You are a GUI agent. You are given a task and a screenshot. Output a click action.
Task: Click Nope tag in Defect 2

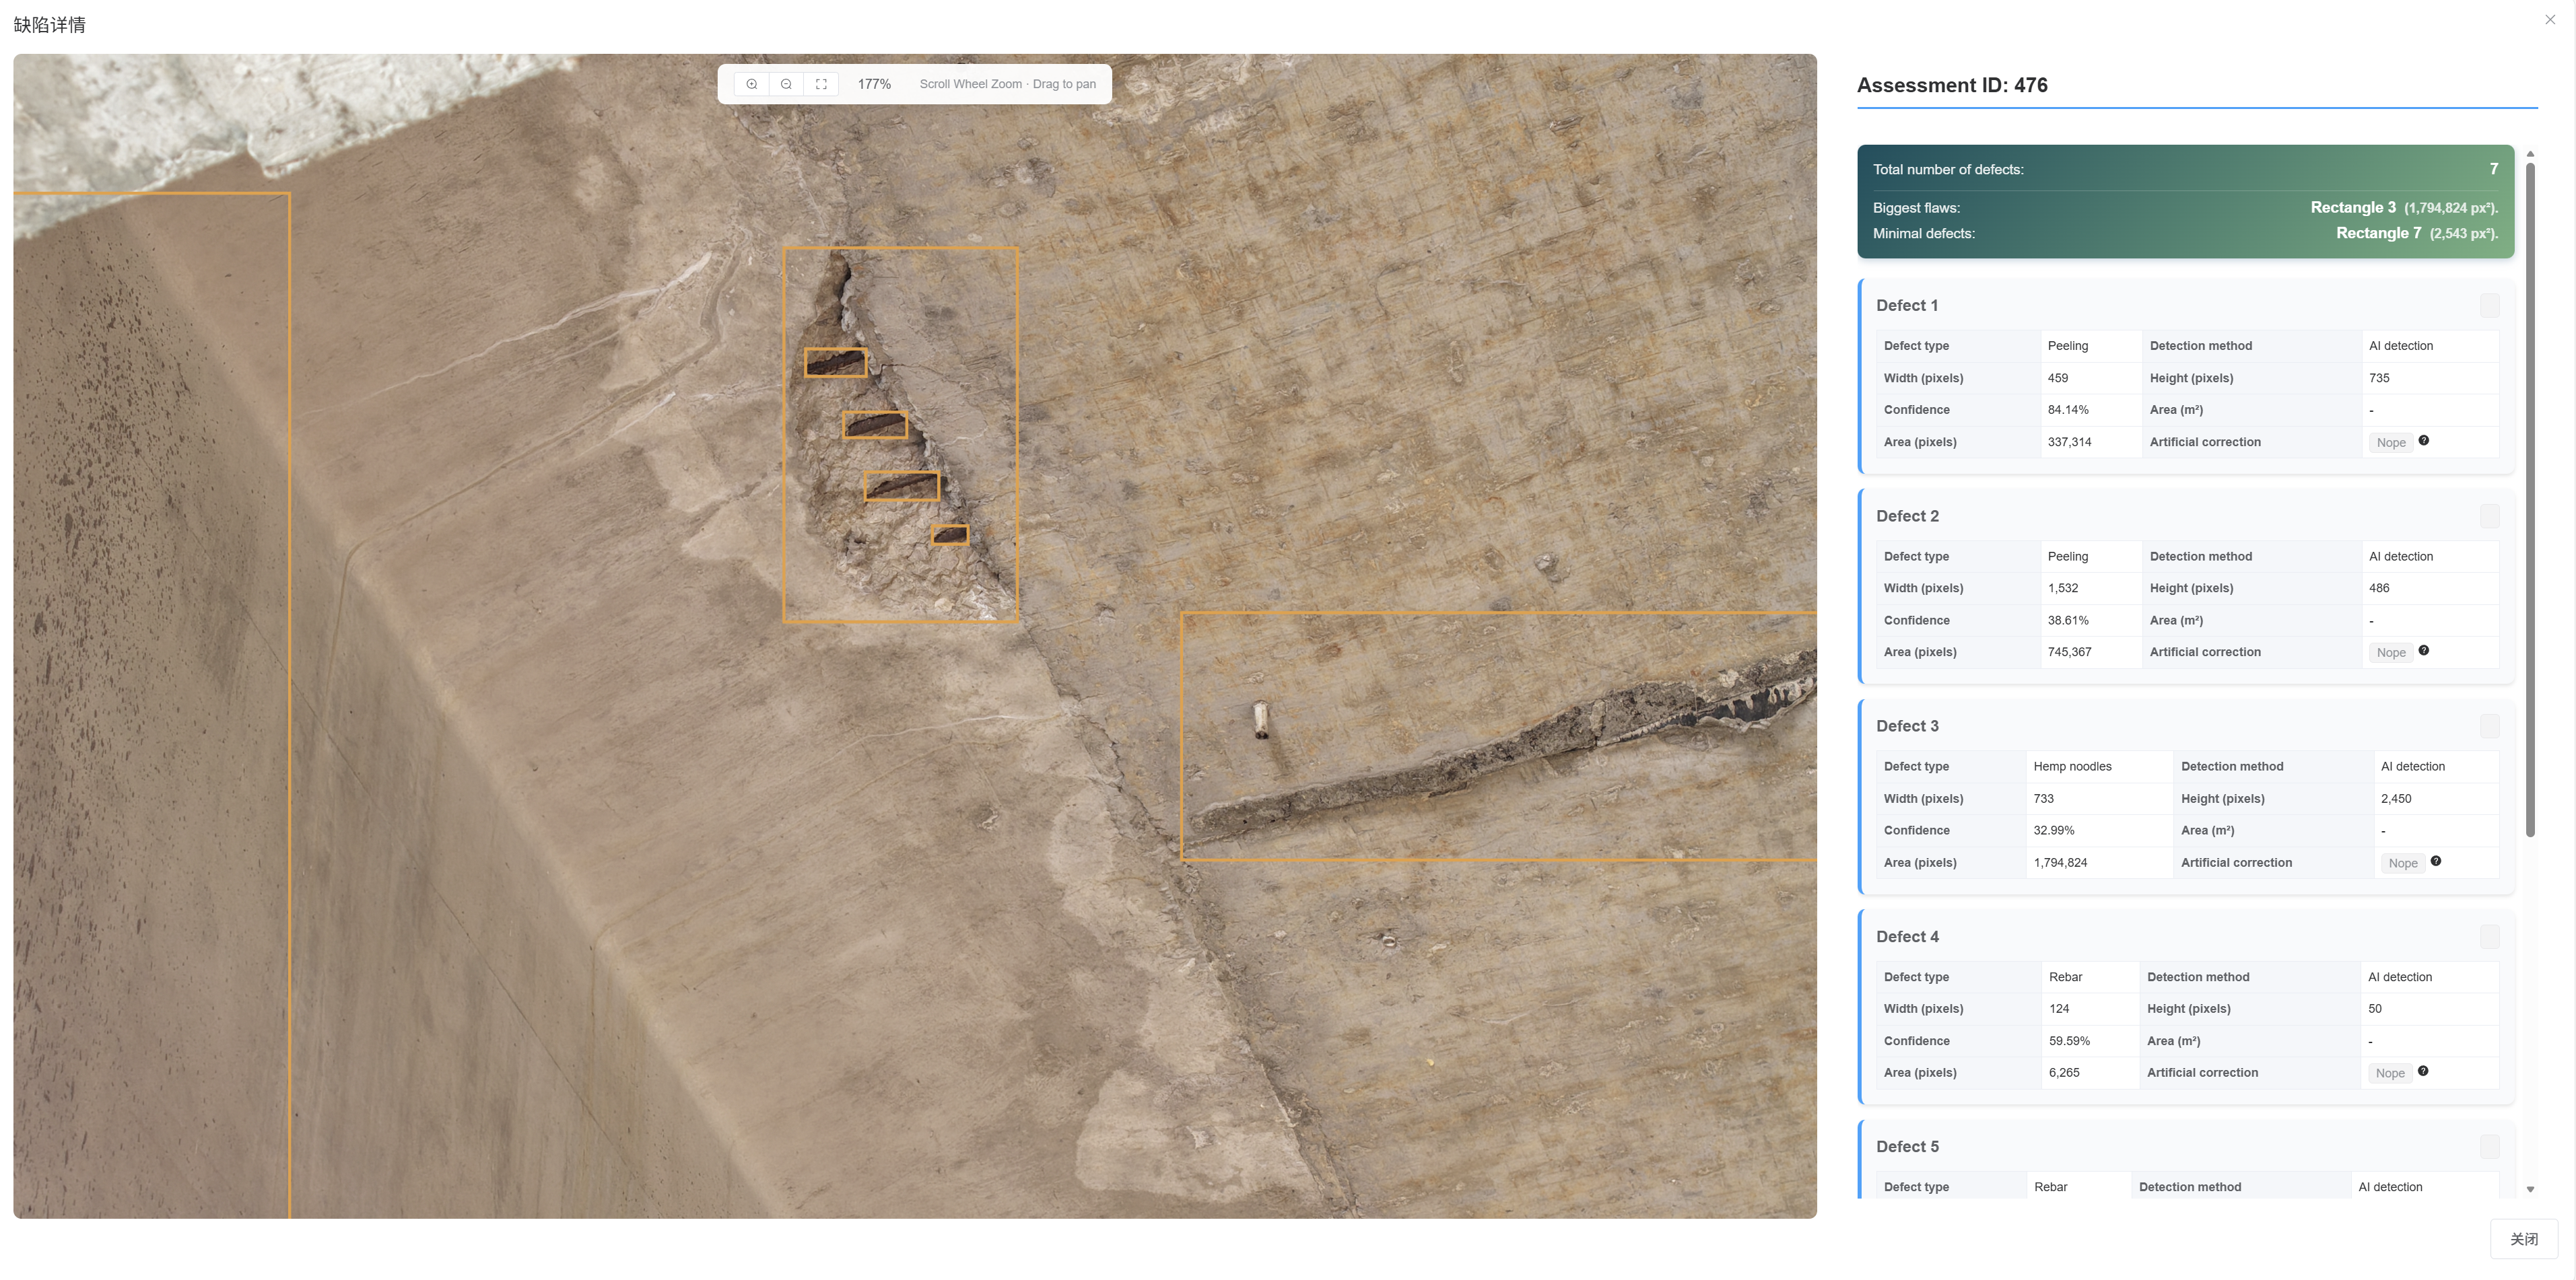[x=2391, y=653]
